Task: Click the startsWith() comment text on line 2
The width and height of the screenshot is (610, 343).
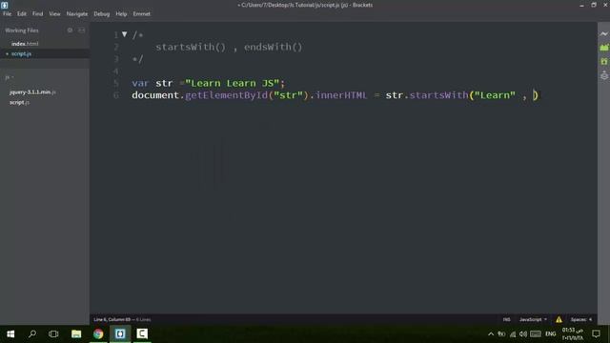Action: pyautogui.click(x=191, y=47)
